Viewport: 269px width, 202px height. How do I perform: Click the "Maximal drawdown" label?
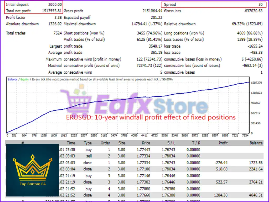click(80, 24)
